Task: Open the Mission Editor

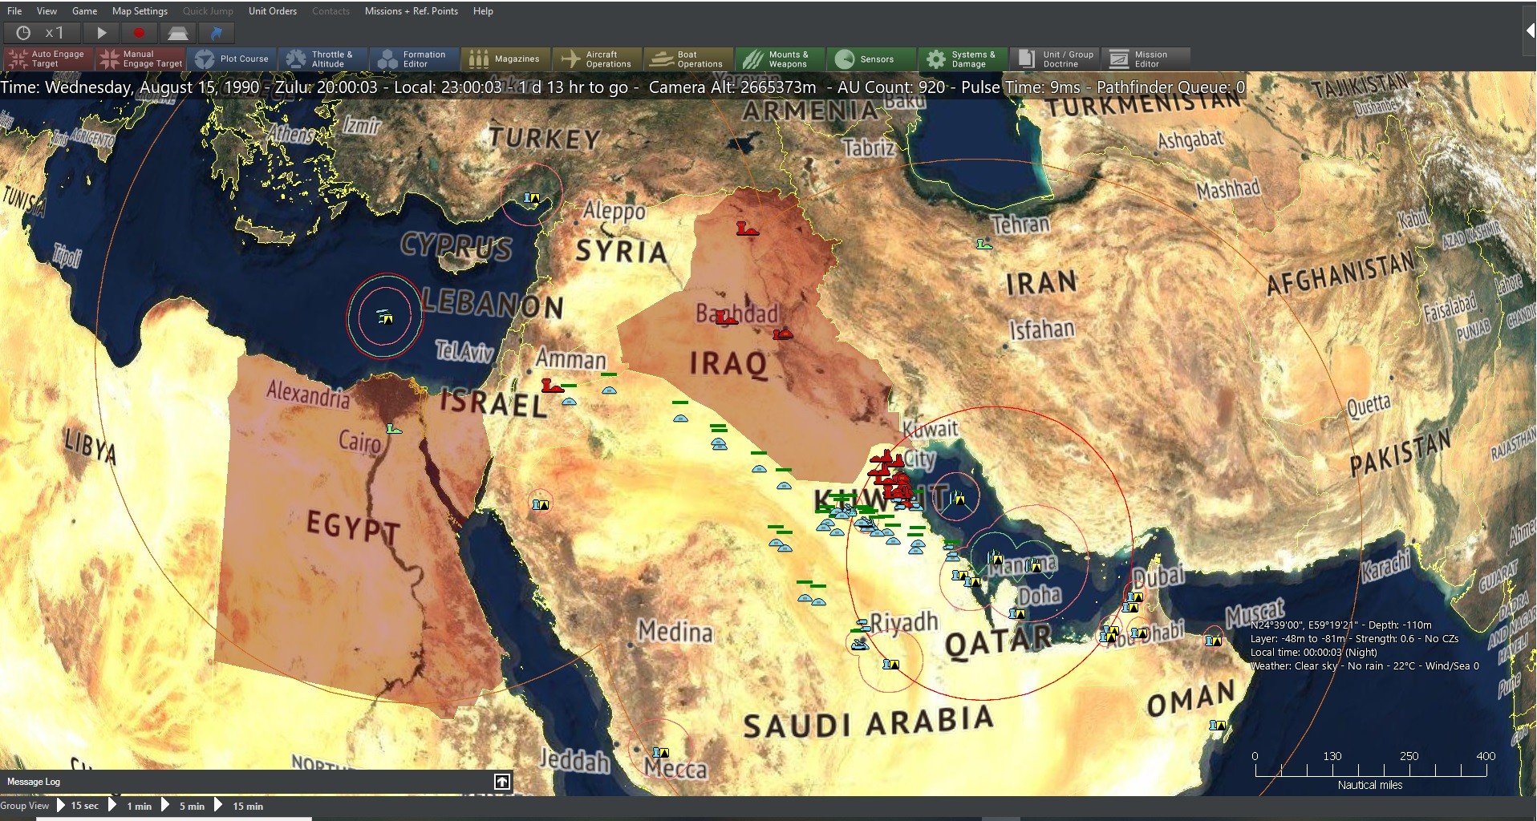Action: pyautogui.click(x=1146, y=58)
